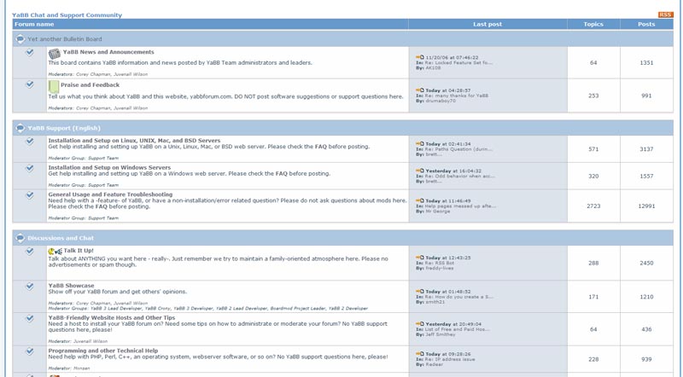Click the topic count 2723

593,206
